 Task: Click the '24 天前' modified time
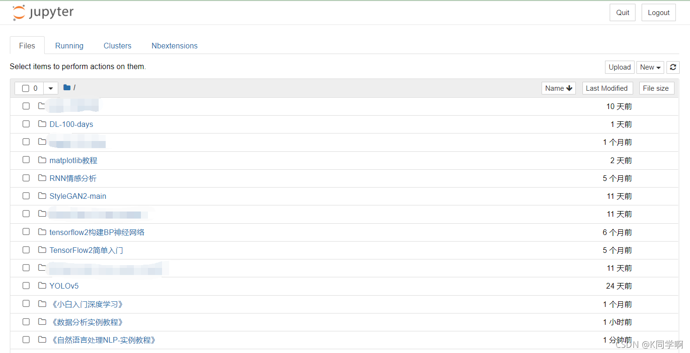click(x=619, y=286)
